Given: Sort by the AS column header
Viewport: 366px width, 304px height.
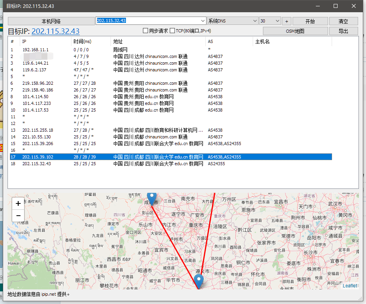Looking at the screenshot, I should click(x=229, y=41).
